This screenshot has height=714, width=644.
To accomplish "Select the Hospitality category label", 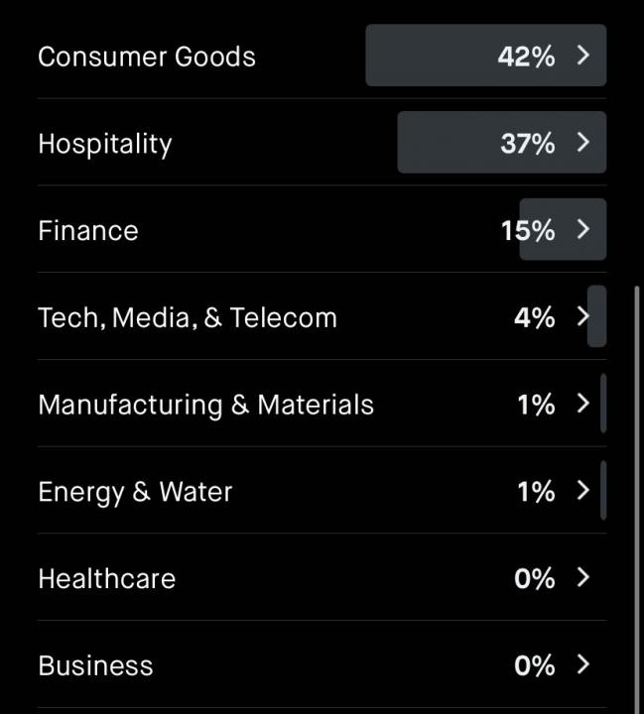I will (105, 145).
